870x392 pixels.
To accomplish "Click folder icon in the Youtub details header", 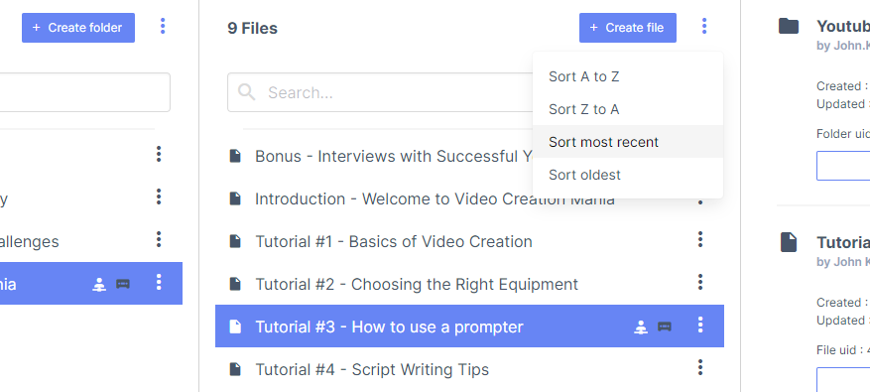I will [789, 26].
